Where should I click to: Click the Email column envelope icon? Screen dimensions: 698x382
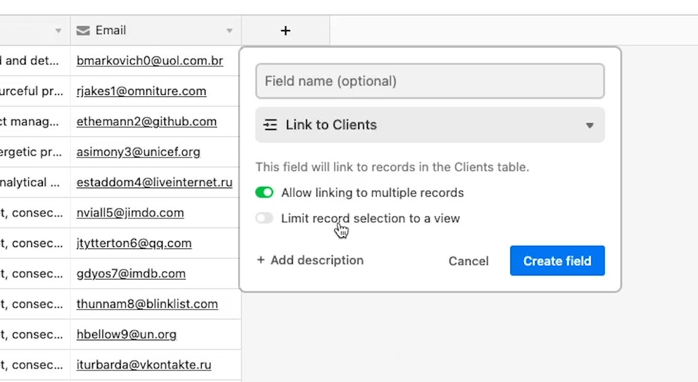83,30
